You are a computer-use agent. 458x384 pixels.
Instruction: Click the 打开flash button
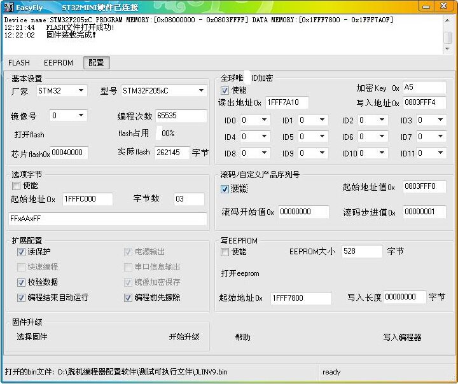29,135
